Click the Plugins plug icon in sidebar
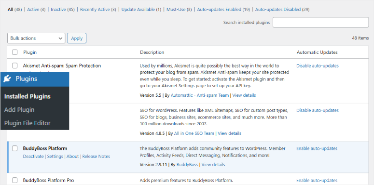 [x=7, y=79]
